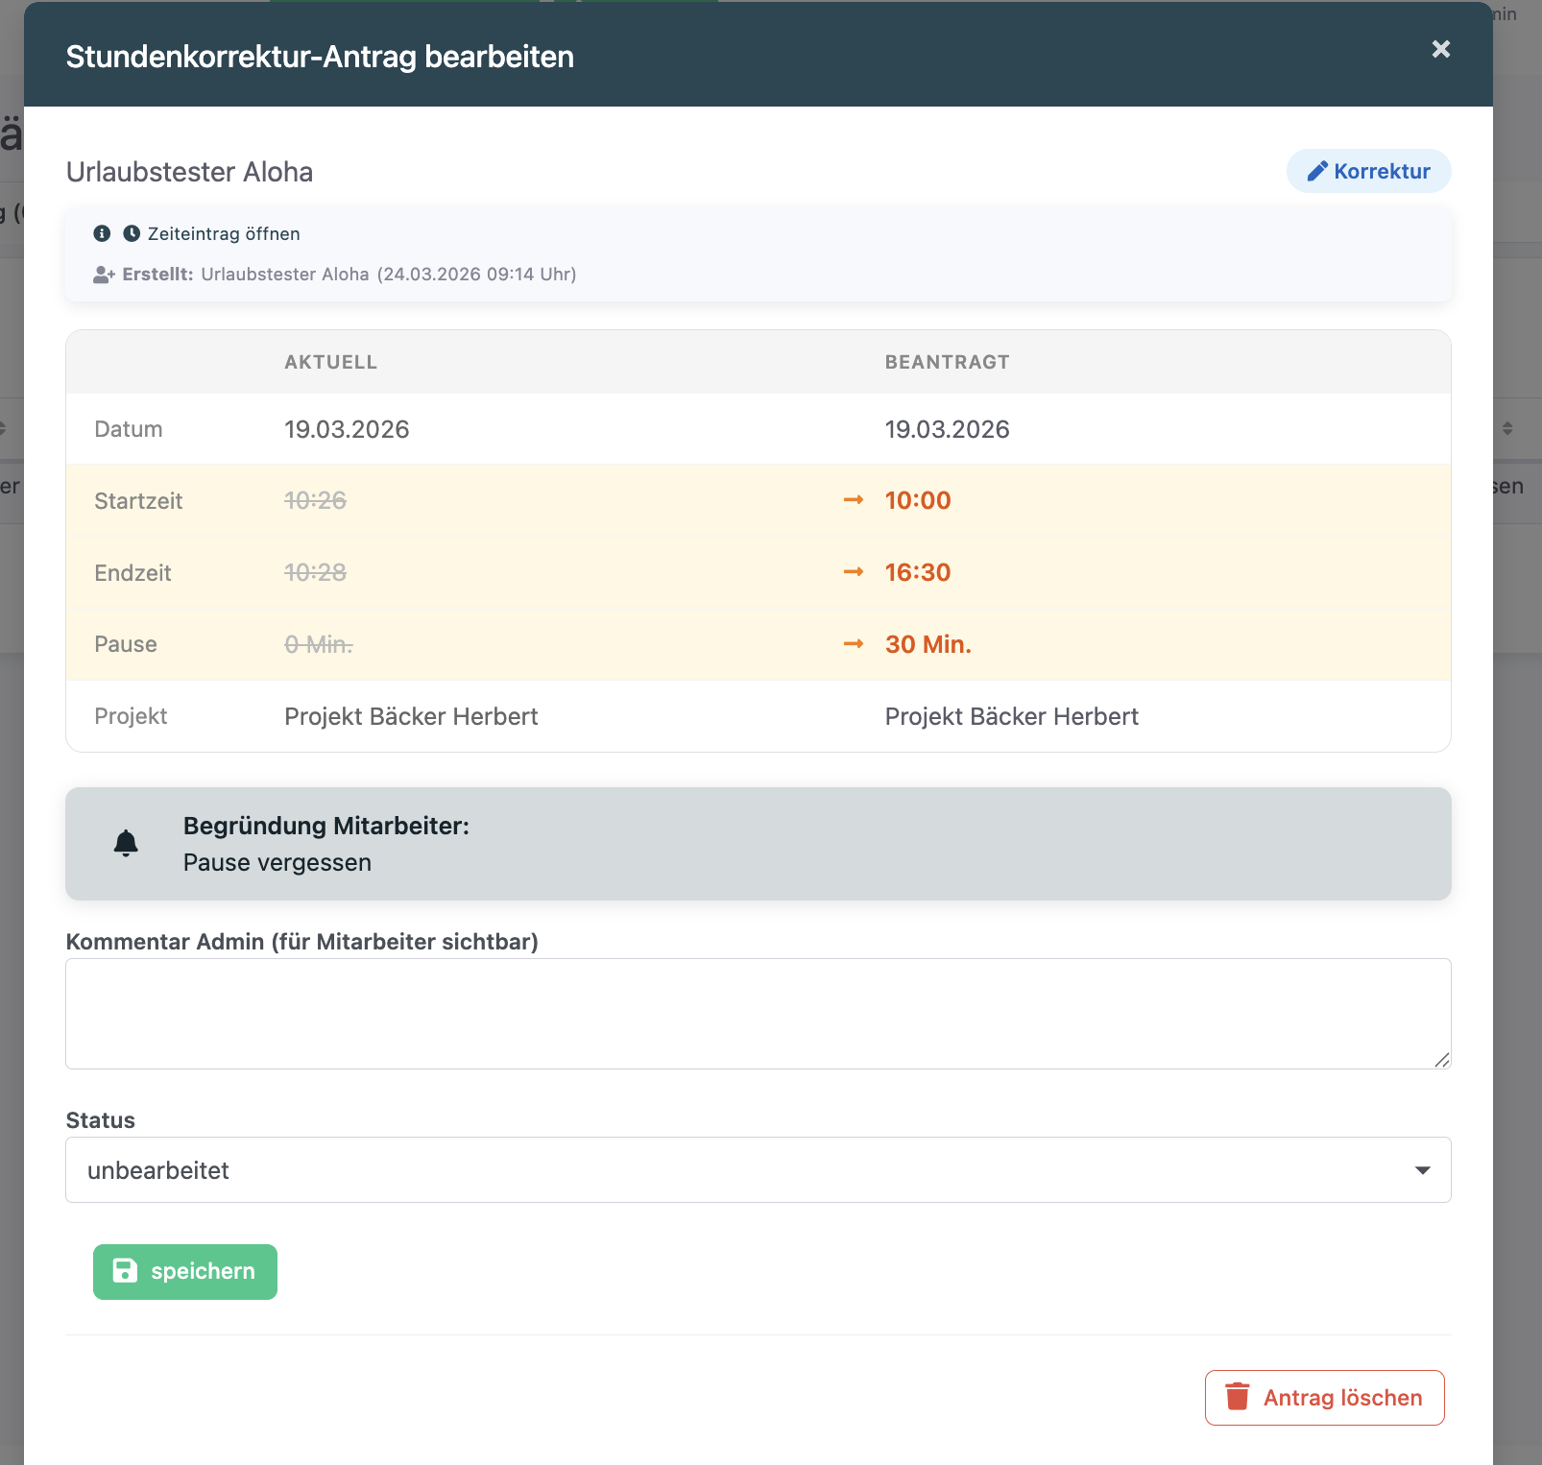This screenshot has height=1465, width=1542.
Task: Click the orange arrow in Pause row
Action: pyautogui.click(x=853, y=644)
